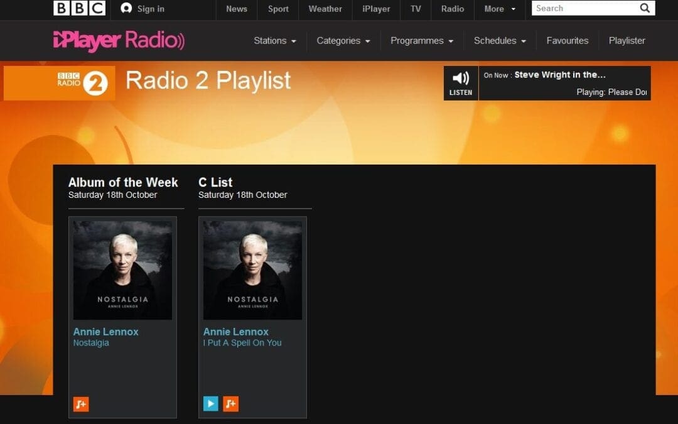
Task: Open the Schedules dropdown menu
Action: click(x=500, y=41)
